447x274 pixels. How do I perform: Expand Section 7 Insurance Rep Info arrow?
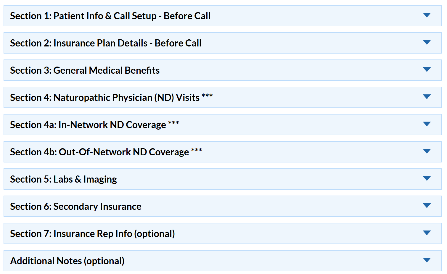(427, 233)
